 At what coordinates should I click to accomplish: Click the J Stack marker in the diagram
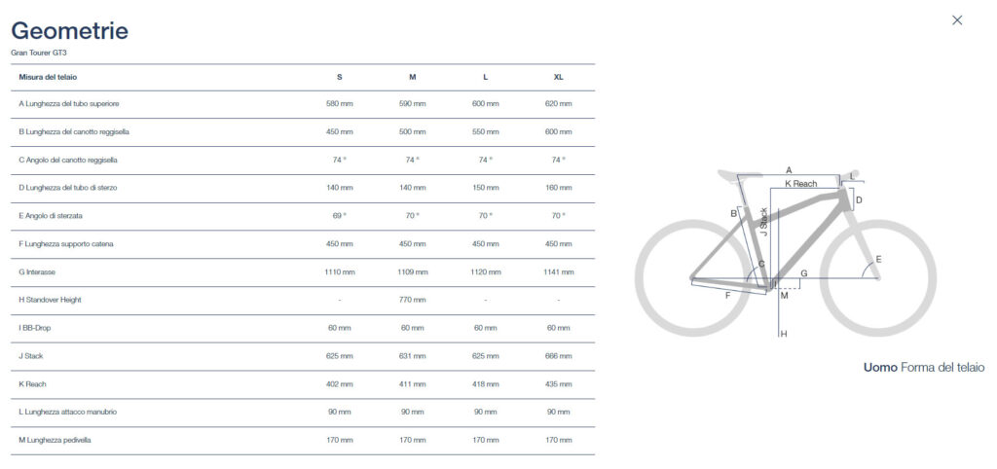click(764, 222)
